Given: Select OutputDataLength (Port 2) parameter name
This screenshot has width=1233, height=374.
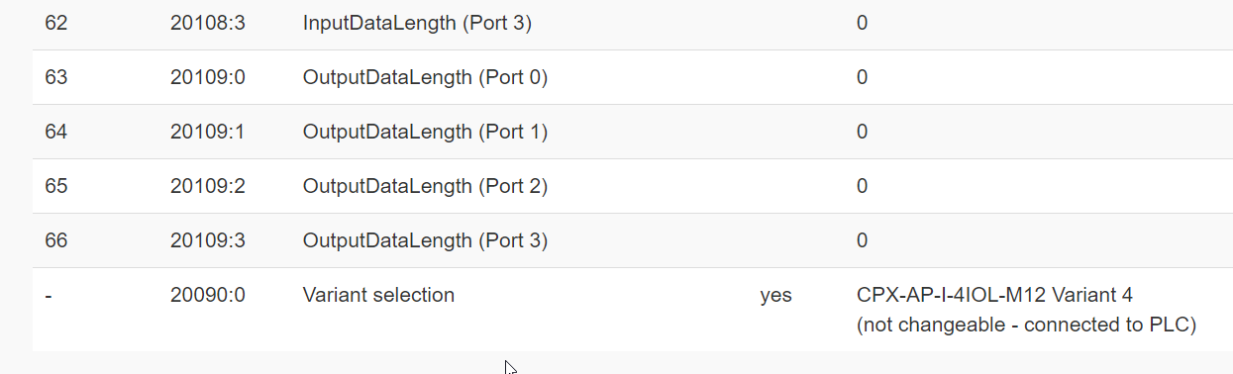Looking at the screenshot, I should tap(425, 186).
